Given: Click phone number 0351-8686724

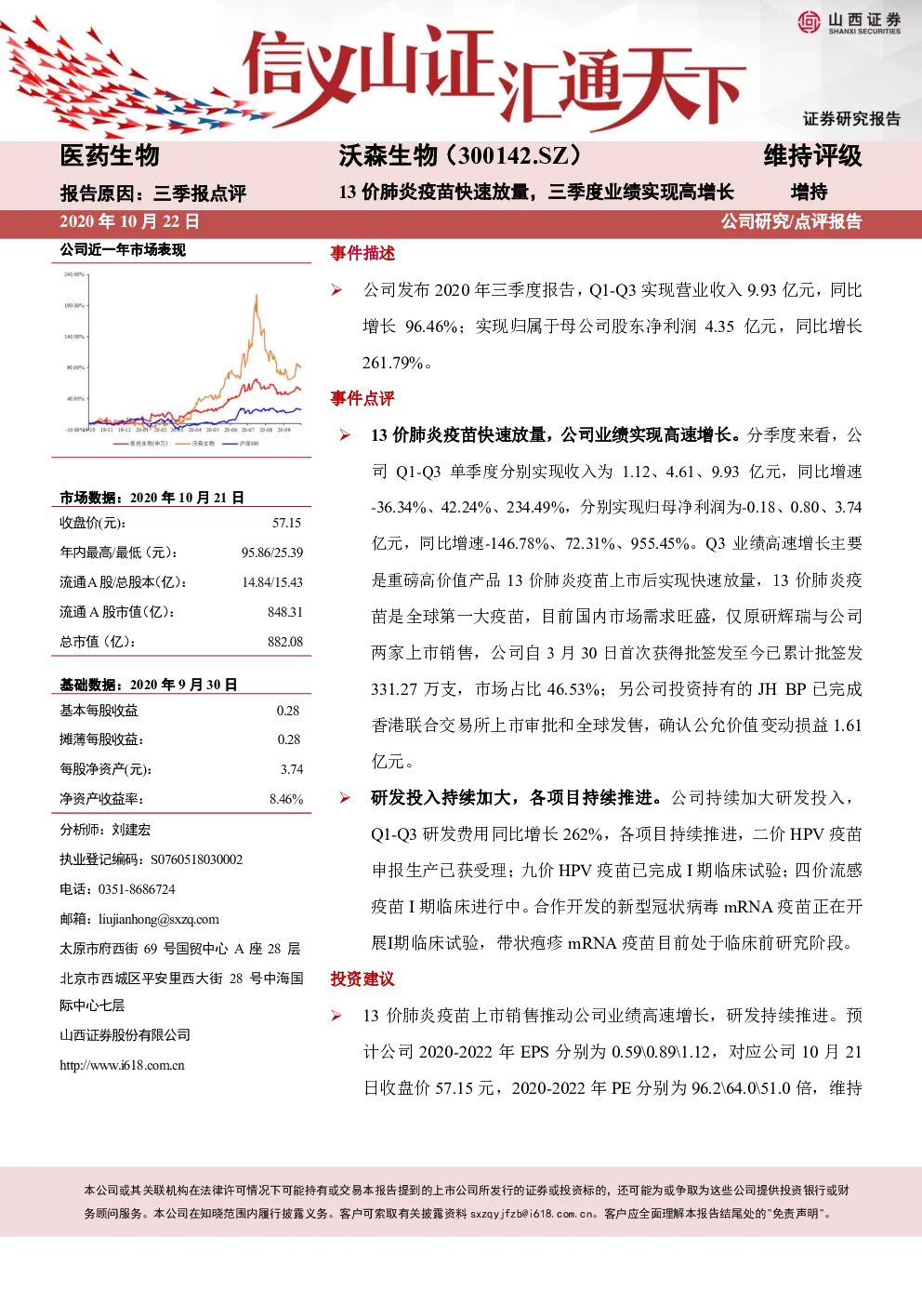Looking at the screenshot, I should 137,890.
